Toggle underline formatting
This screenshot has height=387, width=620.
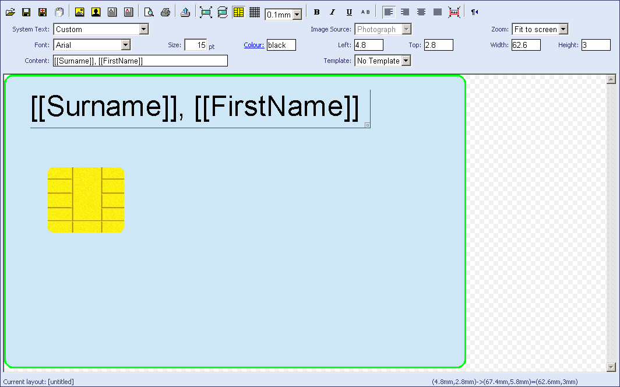[x=349, y=12]
